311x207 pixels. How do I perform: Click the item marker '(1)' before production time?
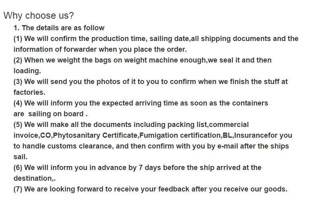coord(18,39)
